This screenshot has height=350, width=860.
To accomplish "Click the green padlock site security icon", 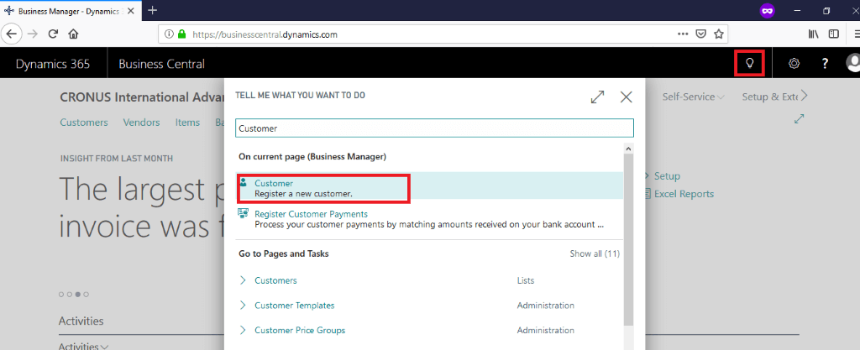I will (x=182, y=34).
